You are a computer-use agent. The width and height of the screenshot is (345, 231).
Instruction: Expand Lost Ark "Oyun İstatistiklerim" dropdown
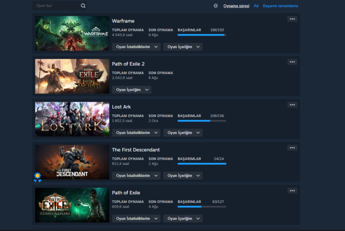(x=136, y=132)
